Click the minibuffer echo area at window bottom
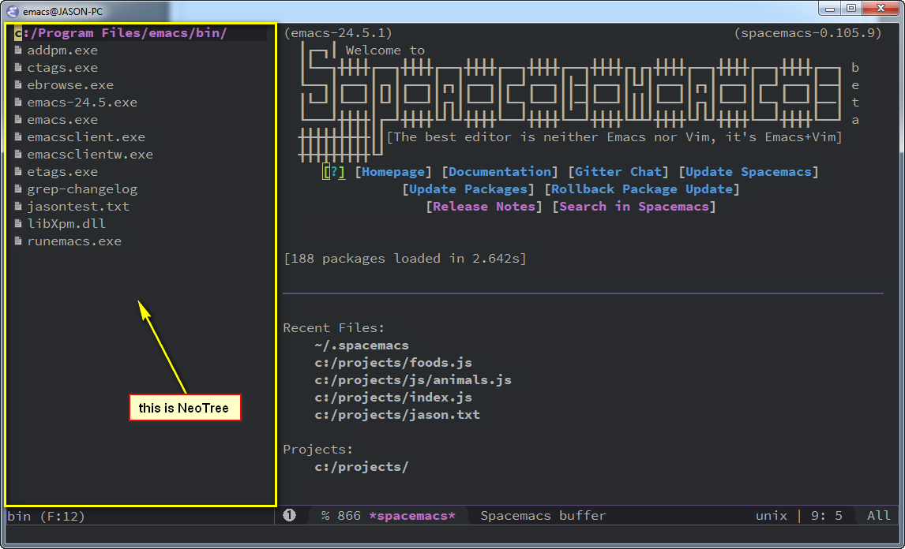 [452, 533]
